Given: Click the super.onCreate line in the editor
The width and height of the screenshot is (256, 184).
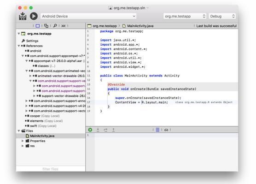Looking at the screenshot, I should (x=148, y=98).
